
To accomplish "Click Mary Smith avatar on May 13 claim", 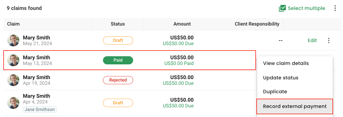I will (13, 60).
